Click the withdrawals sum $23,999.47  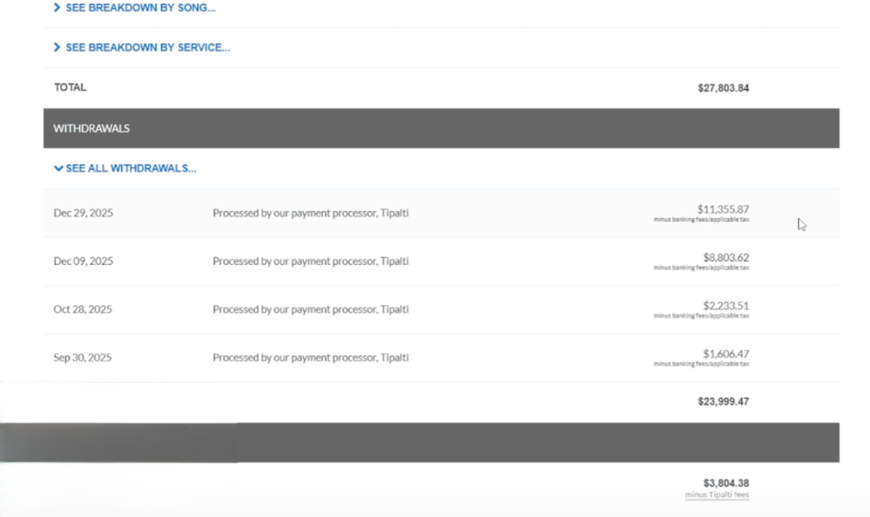click(723, 401)
